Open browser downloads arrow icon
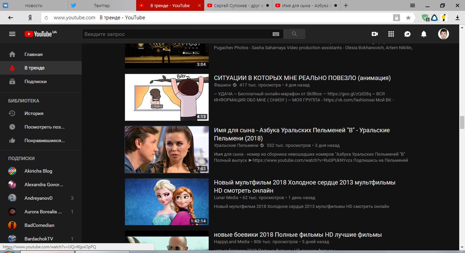 point(458,18)
